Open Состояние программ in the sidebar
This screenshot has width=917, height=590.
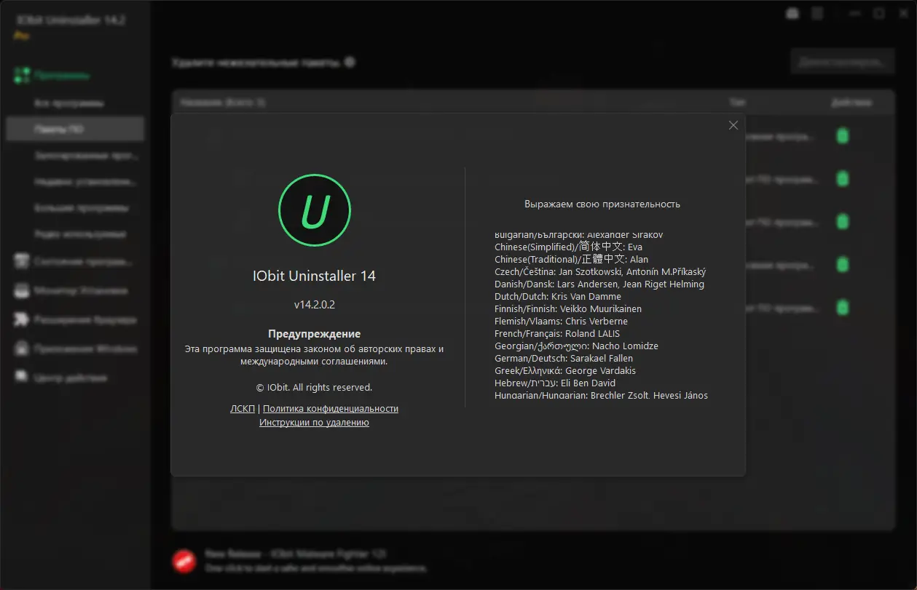tap(75, 262)
